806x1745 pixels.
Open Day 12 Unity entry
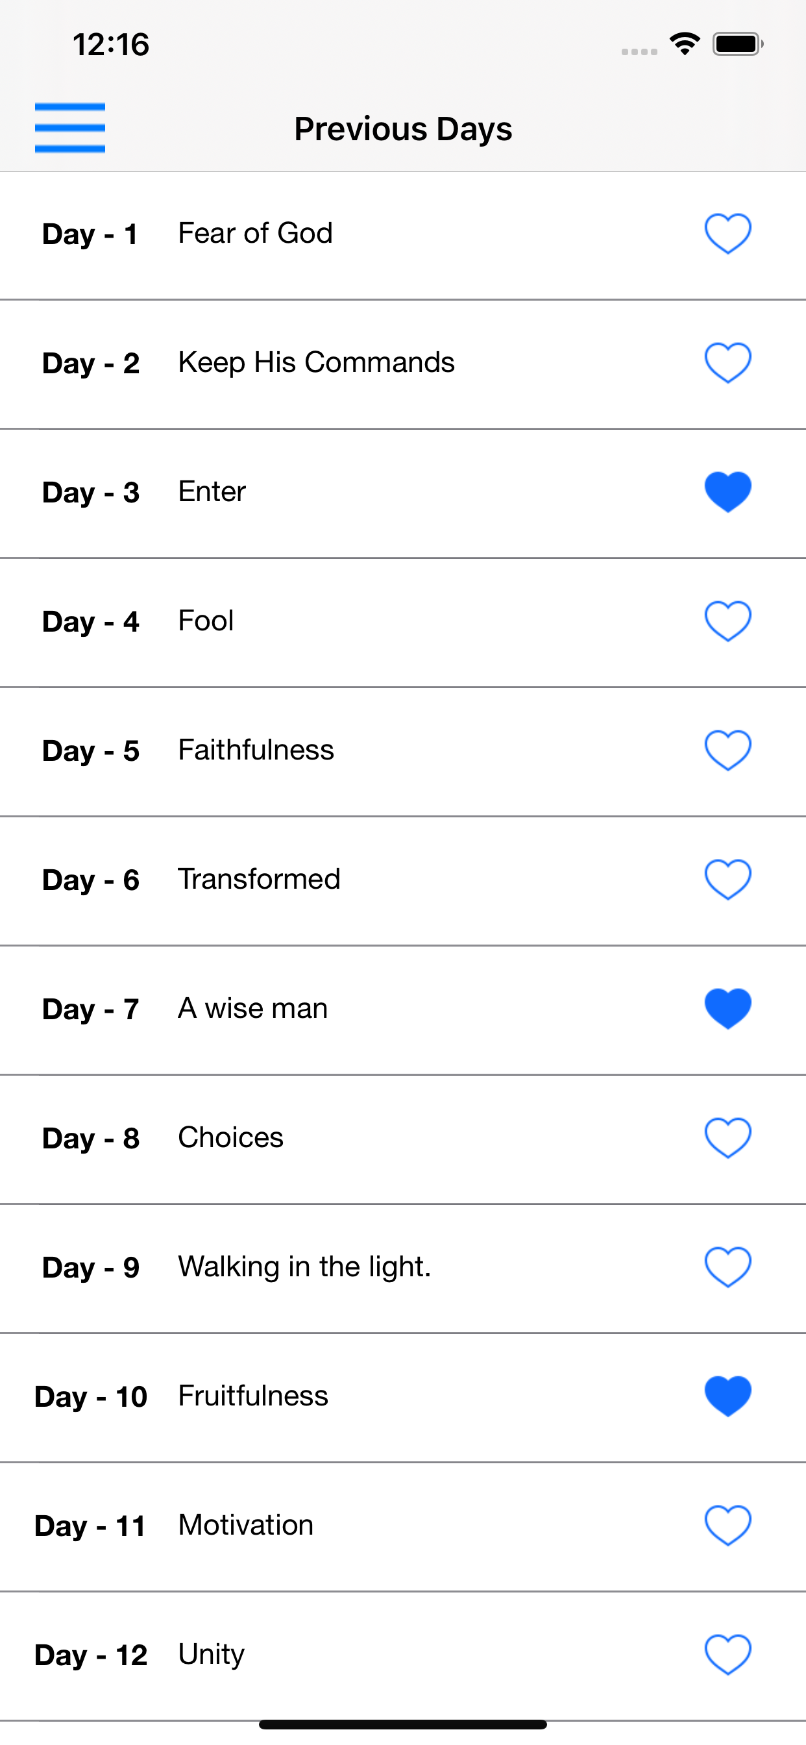[x=403, y=1656]
